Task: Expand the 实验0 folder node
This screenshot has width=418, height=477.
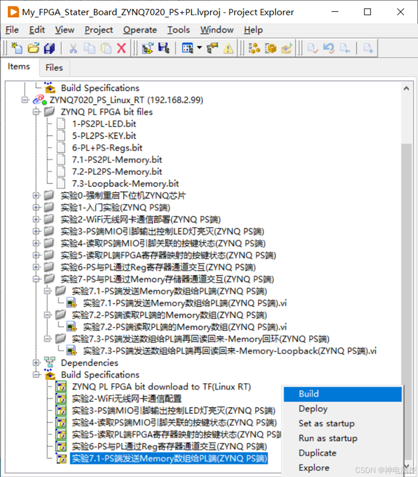Action: pos(36,195)
